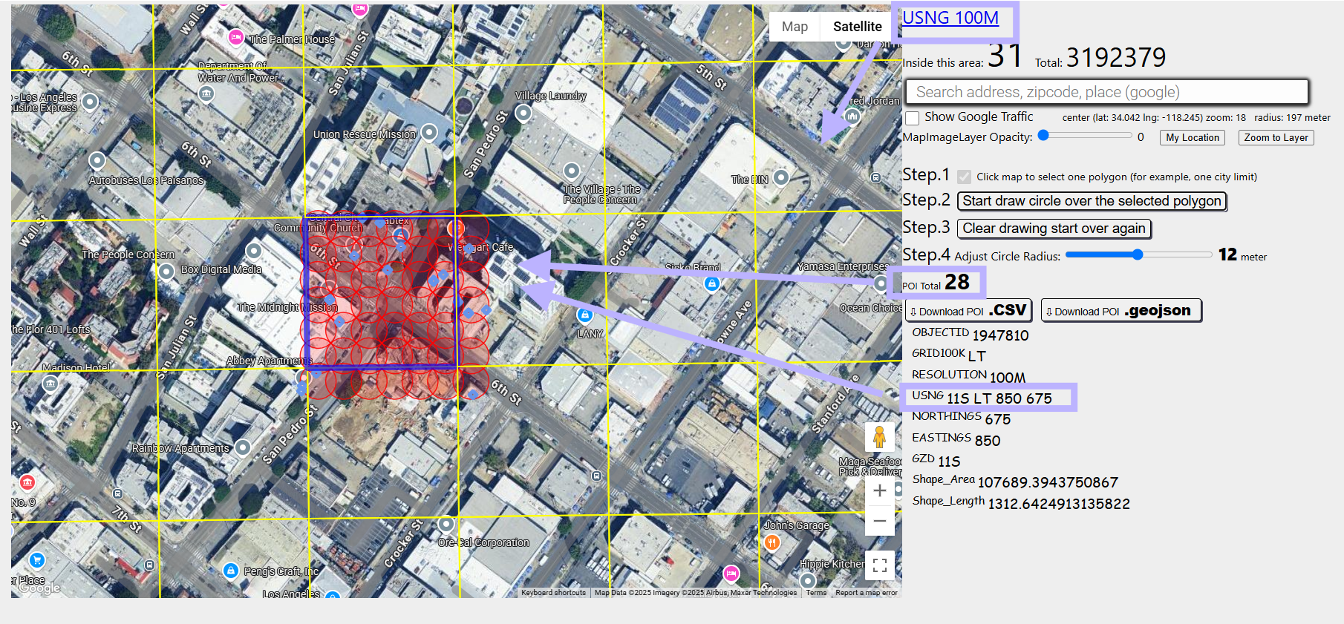Select John's Garage restaurant marker
Viewport: 1344px width, 624px height.
pyautogui.click(x=772, y=542)
